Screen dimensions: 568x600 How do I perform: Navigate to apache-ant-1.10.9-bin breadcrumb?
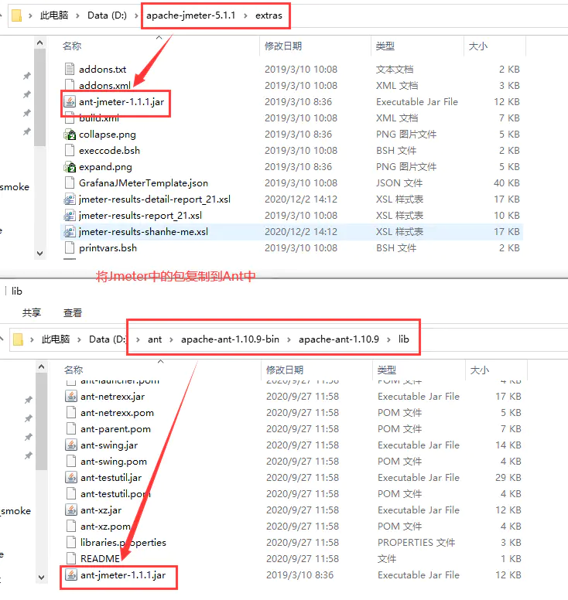230,339
